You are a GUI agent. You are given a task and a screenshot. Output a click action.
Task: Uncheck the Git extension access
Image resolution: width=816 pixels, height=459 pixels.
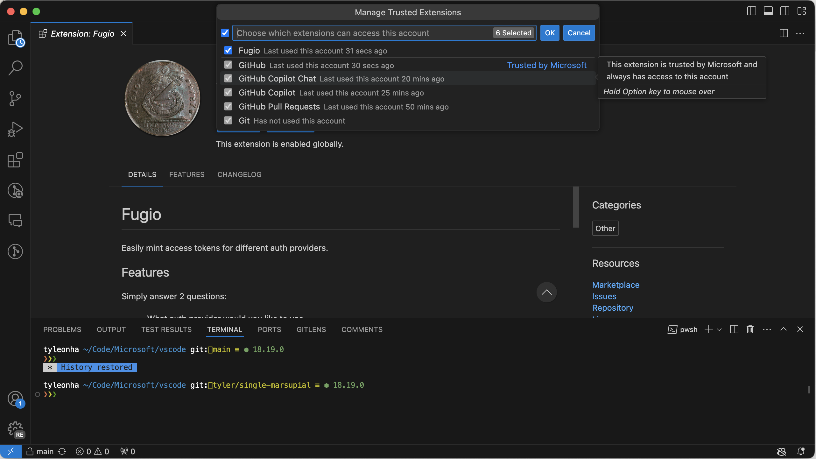coord(228,120)
